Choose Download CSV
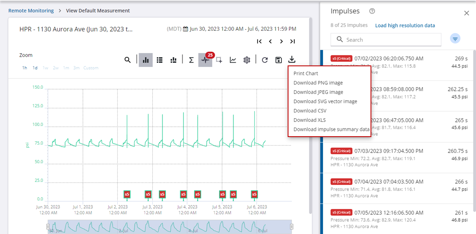Image resolution: width=476 pixels, height=234 pixels. (x=310, y=111)
